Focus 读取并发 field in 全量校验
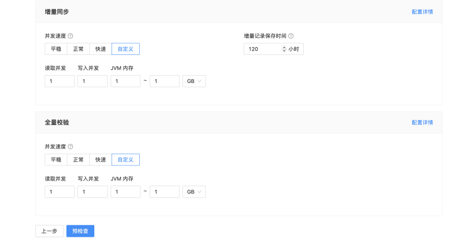Image resolution: width=475 pixels, height=240 pixels. (x=60, y=192)
